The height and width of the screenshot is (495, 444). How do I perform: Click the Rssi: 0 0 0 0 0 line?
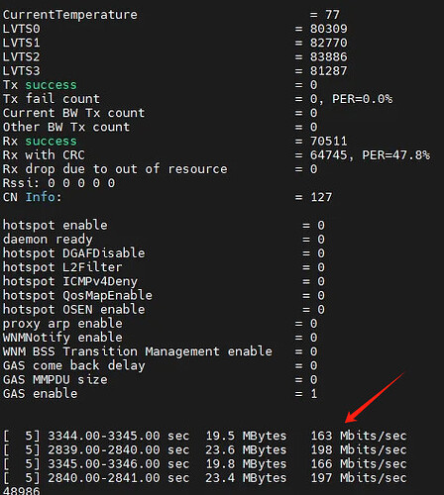tap(58, 183)
